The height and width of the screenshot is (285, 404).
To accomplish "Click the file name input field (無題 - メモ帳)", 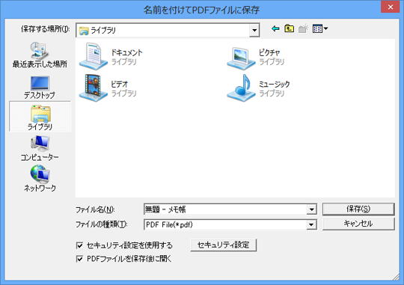I will click(225, 209).
